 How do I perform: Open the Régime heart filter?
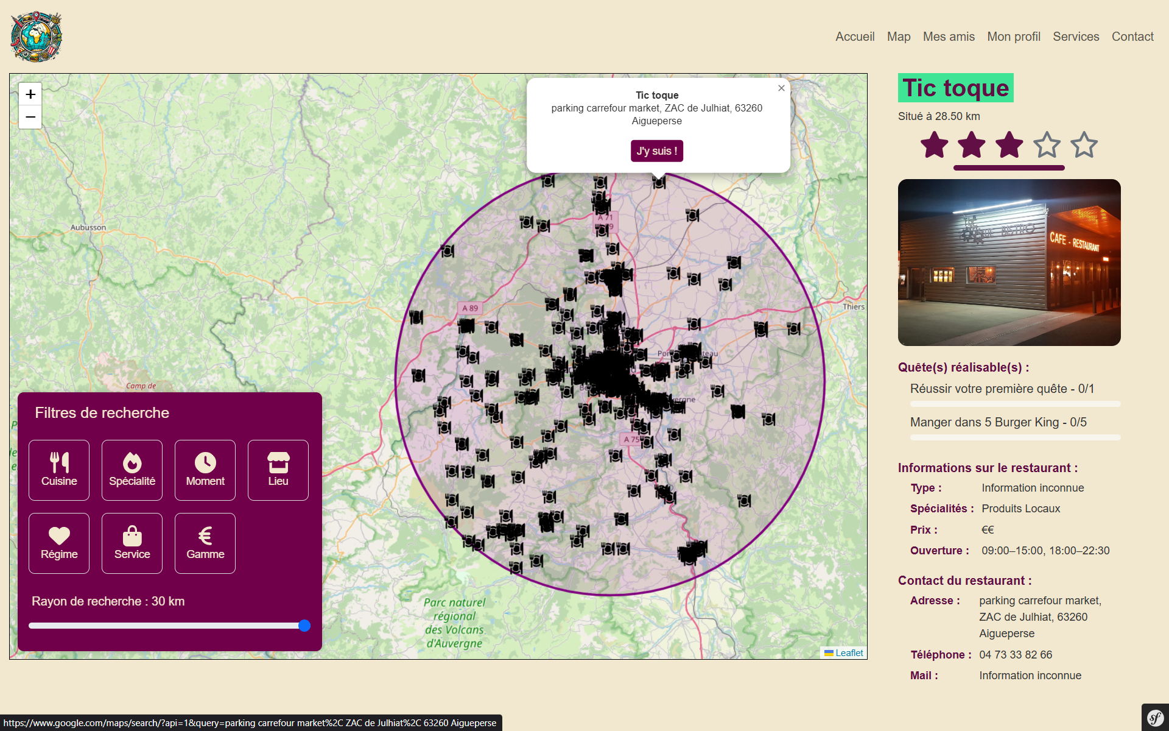pos(59,543)
